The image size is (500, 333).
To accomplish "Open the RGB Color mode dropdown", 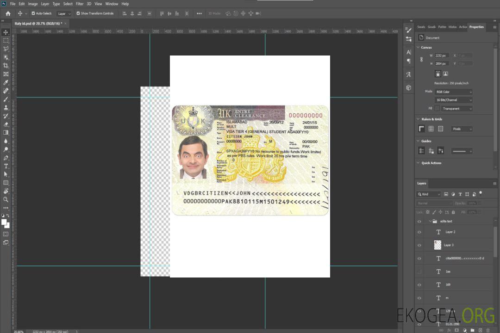I will [x=453, y=92].
